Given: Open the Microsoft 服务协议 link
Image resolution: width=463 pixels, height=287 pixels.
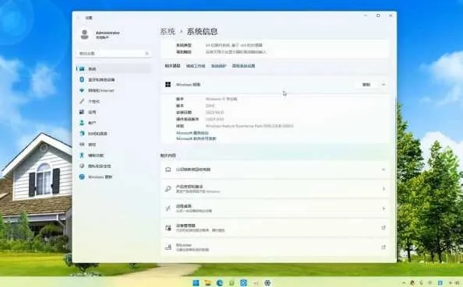Looking at the screenshot, I should click(193, 133).
